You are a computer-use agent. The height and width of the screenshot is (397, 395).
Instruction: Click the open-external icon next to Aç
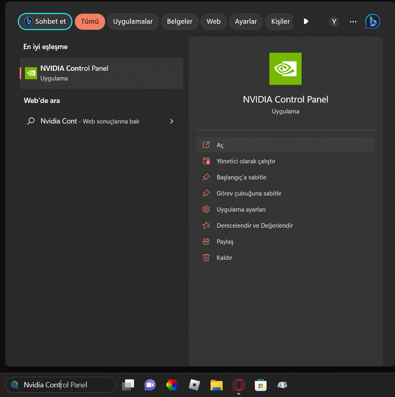point(206,145)
